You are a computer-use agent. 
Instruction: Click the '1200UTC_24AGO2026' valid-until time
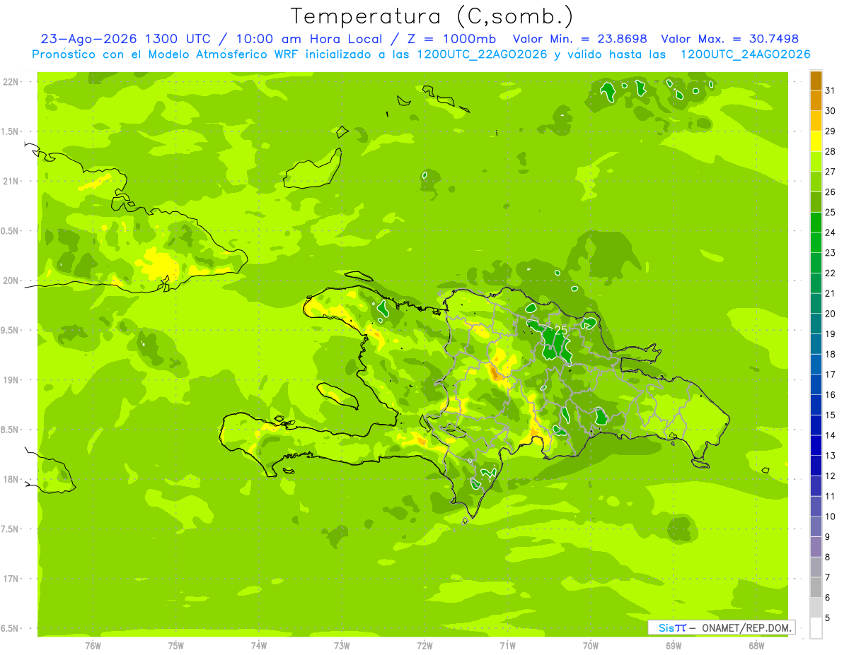(x=745, y=54)
